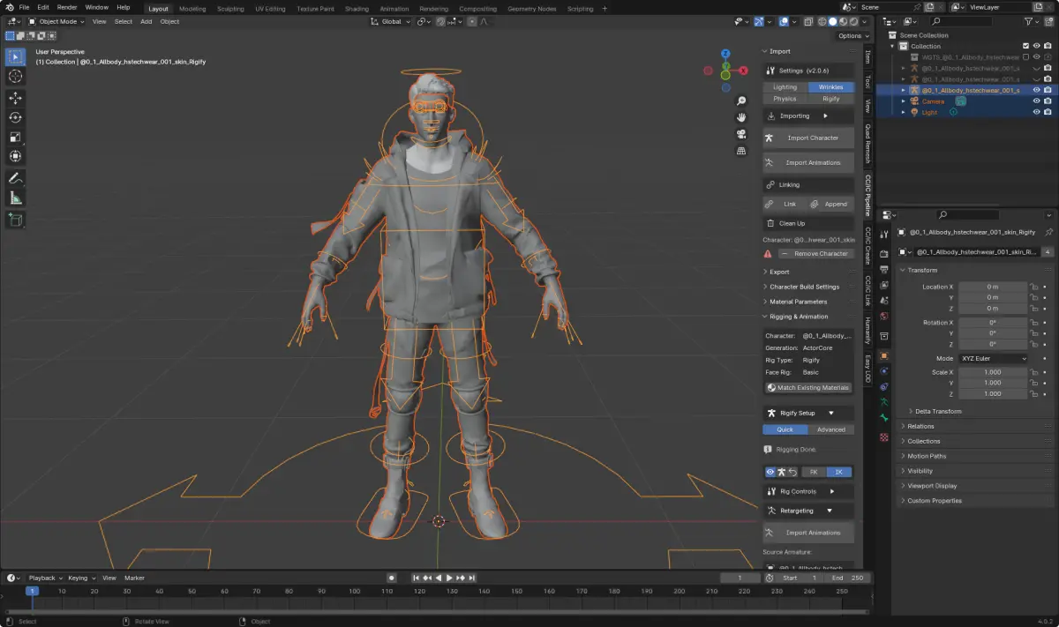Image resolution: width=1059 pixels, height=627 pixels.
Task: Select the Move tool in the toolbar
Action: [15, 98]
